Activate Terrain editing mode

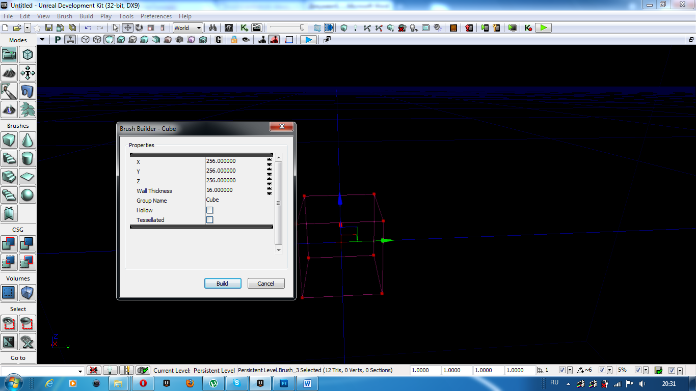coord(9,72)
